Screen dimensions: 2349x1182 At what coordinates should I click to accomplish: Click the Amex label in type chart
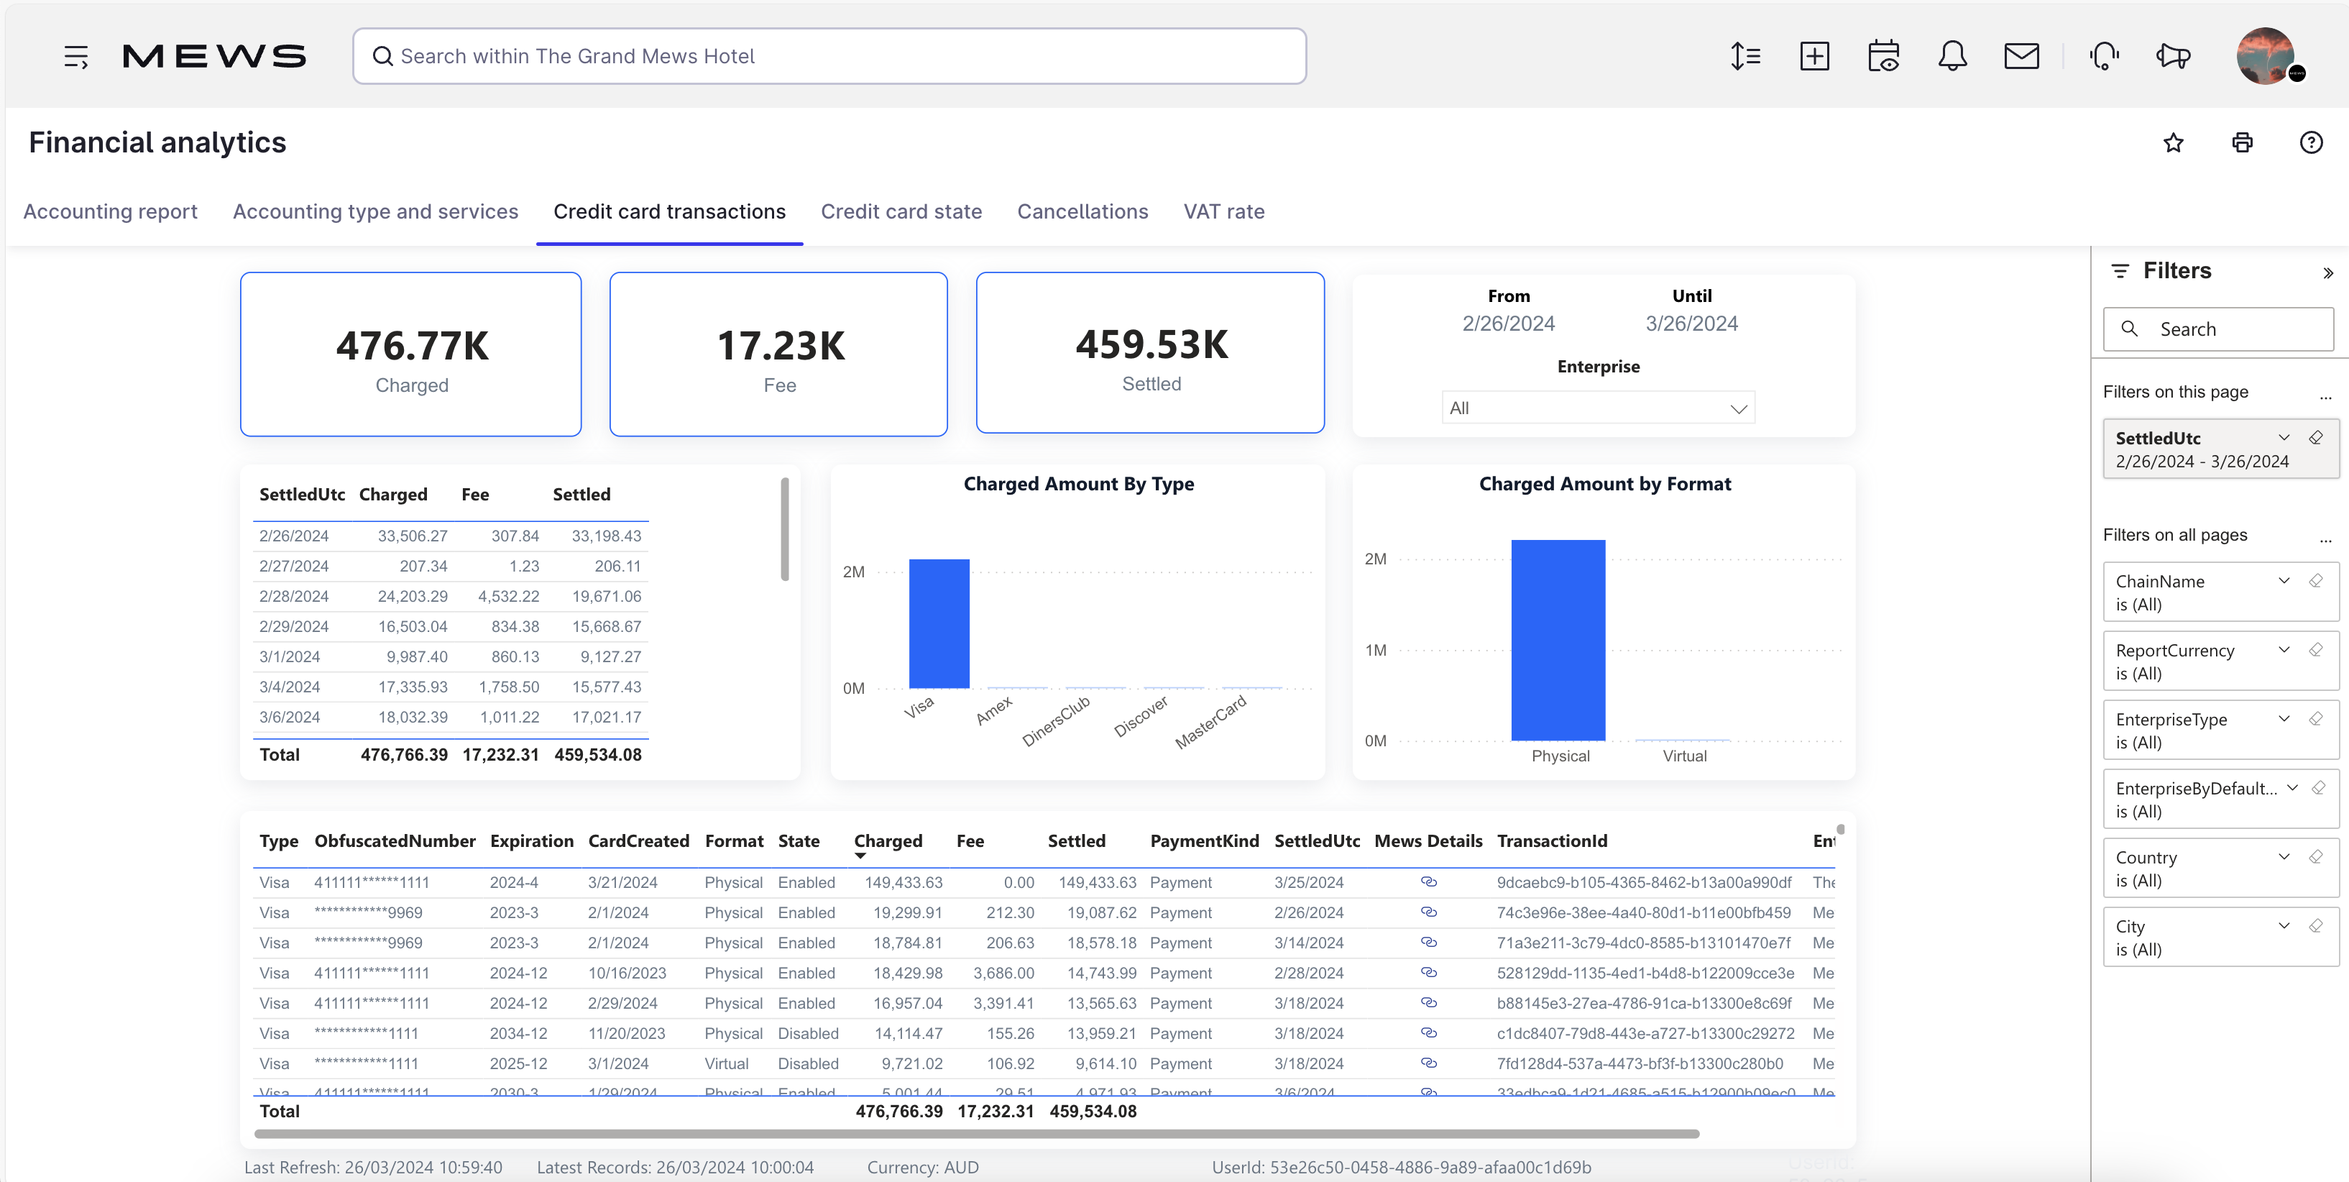coord(994,710)
